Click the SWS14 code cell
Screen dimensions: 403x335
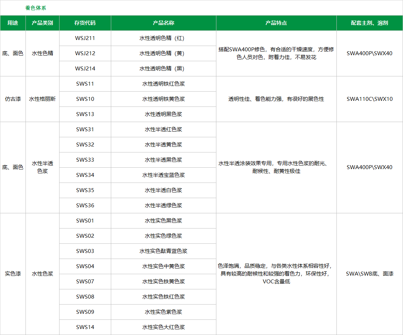pyautogui.click(x=85, y=327)
